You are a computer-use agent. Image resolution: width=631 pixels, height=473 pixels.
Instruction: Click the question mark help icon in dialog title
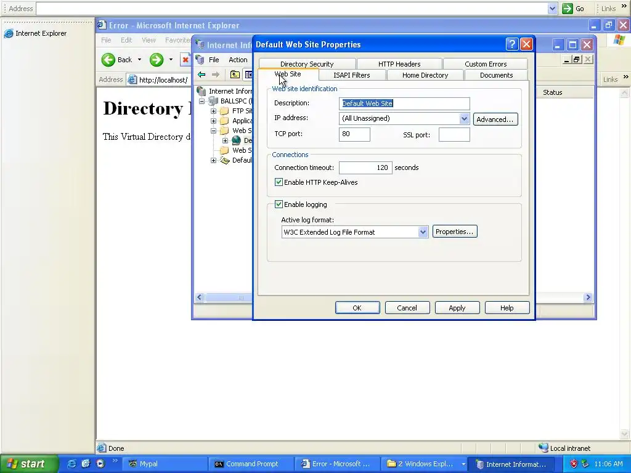(512, 44)
